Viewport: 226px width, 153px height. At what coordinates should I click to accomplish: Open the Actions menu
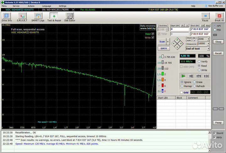click(x=31, y=6)
